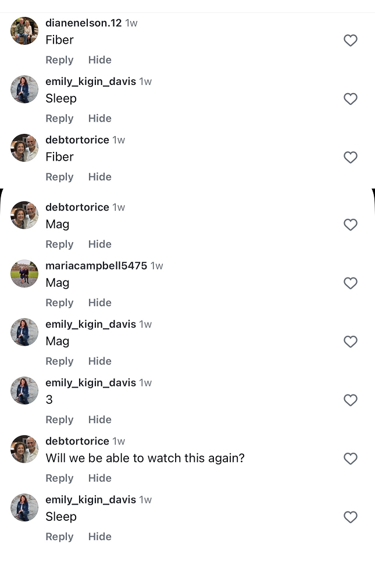Reply to mariacampbell5475's "Mag" comment
375x561 pixels.
59,303
